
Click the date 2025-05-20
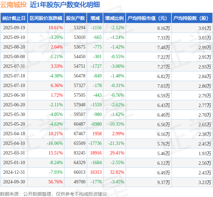[x=14, y=124]
